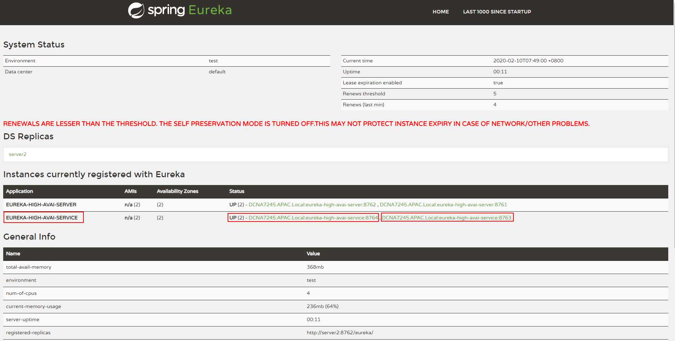The height and width of the screenshot is (341, 675).
Task: Click the registered-replicas row name
Action: [x=28, y=332]
